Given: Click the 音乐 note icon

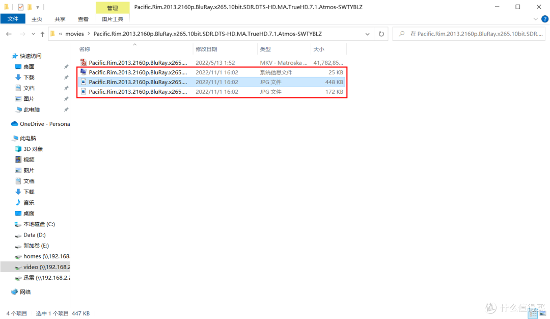Looking at the screenshot, I should (18, 202).
